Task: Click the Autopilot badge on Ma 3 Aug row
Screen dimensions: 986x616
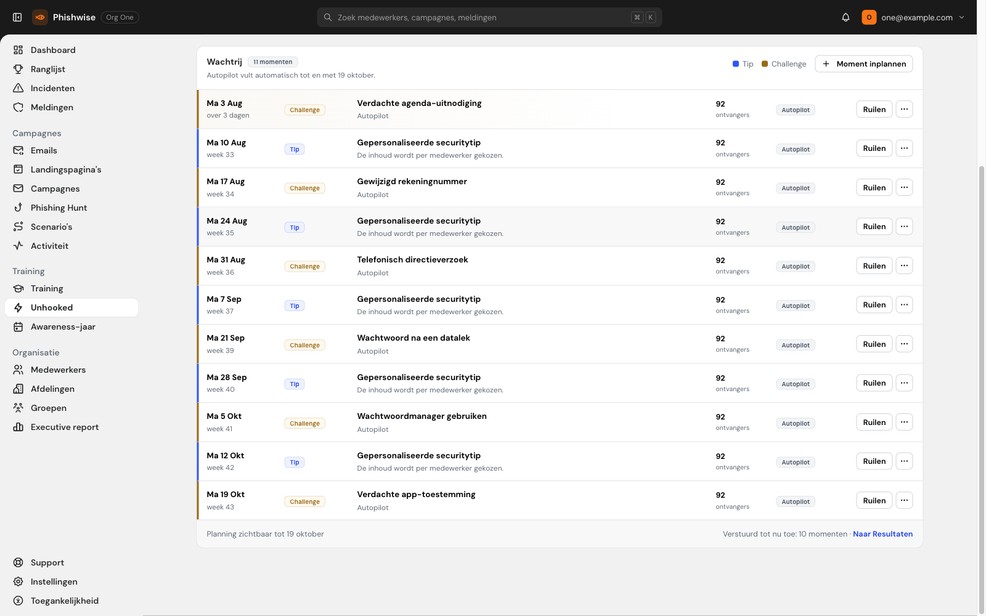Action: 796,110
